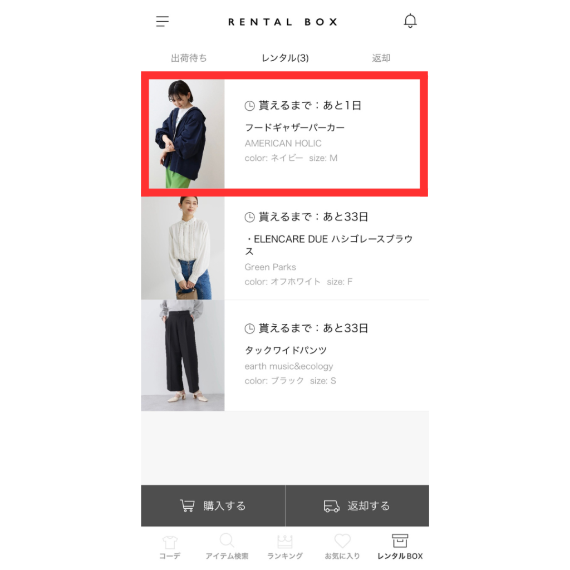Open お気に入り heart icon
Image resolution: width=570 pixels, height=570 pixels.
click(x=342, y=541)
